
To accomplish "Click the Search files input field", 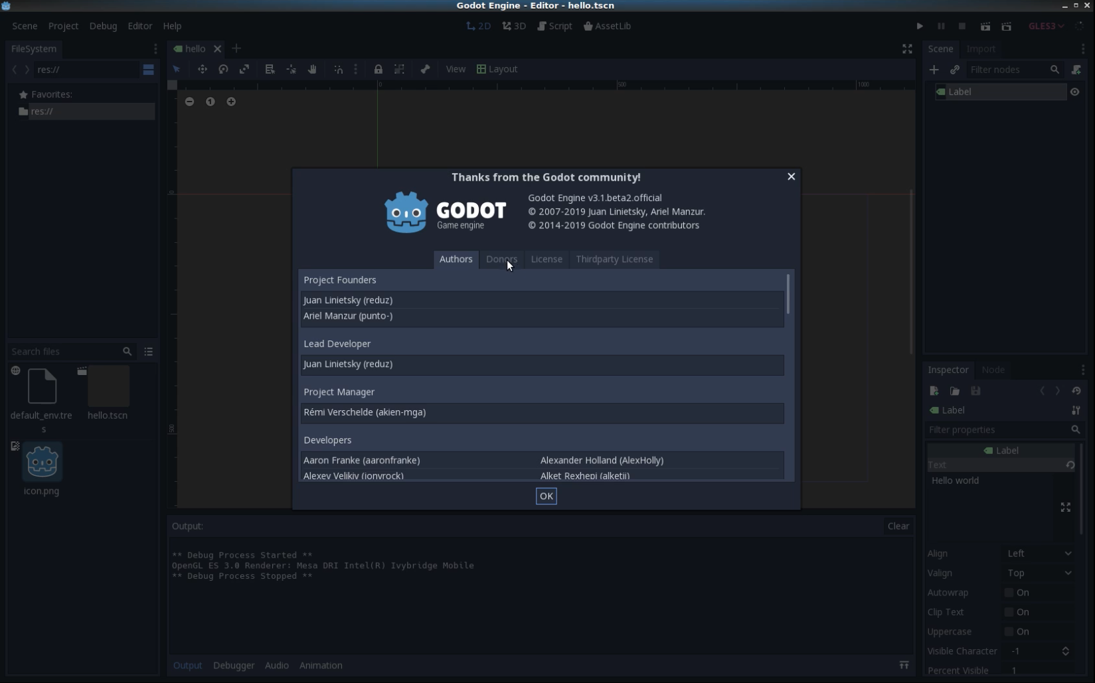I will tap(64, 351).
